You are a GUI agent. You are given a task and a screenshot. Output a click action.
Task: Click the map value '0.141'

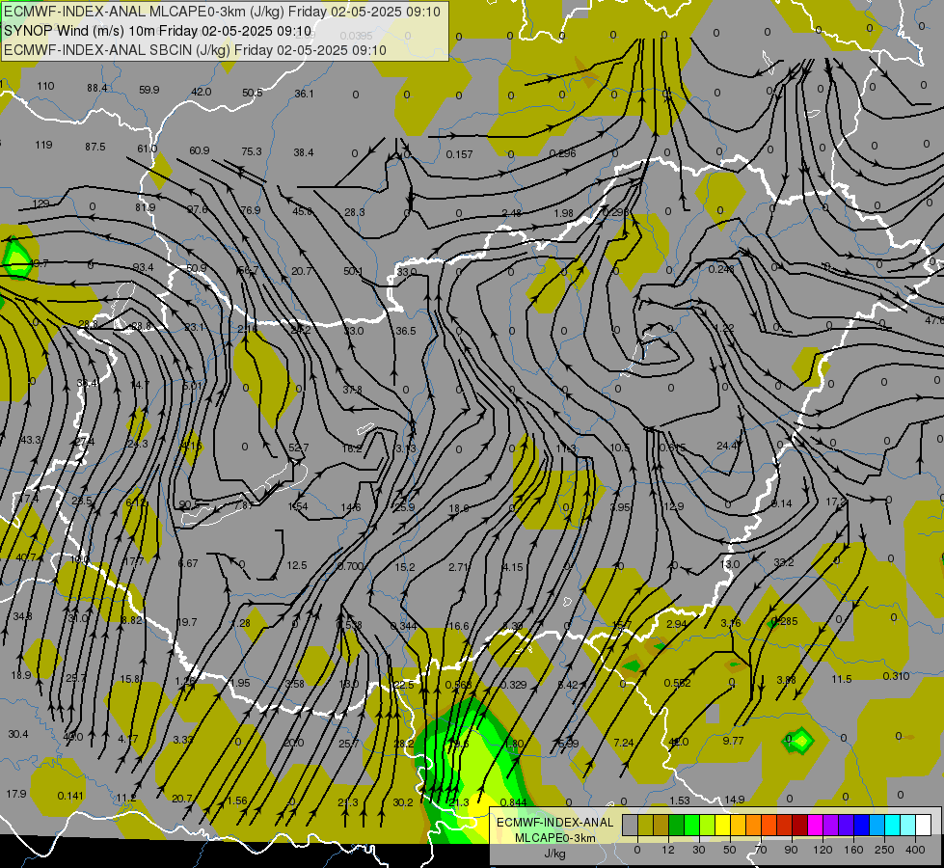click(x=70, y=796)
